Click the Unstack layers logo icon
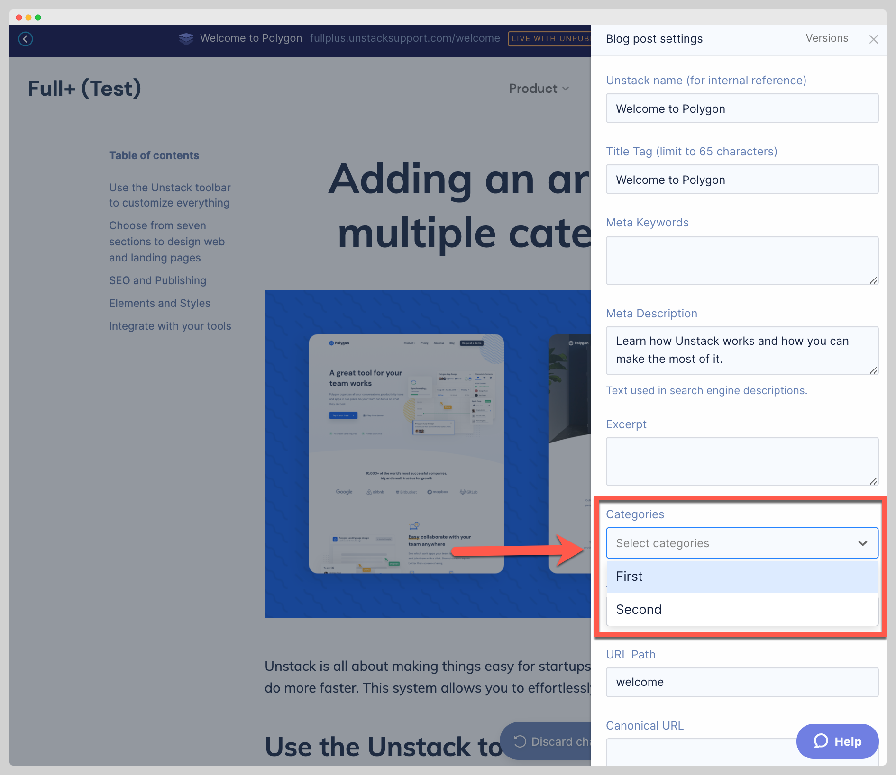This screenshot has height=775, width=896. [x=186, y=39]
